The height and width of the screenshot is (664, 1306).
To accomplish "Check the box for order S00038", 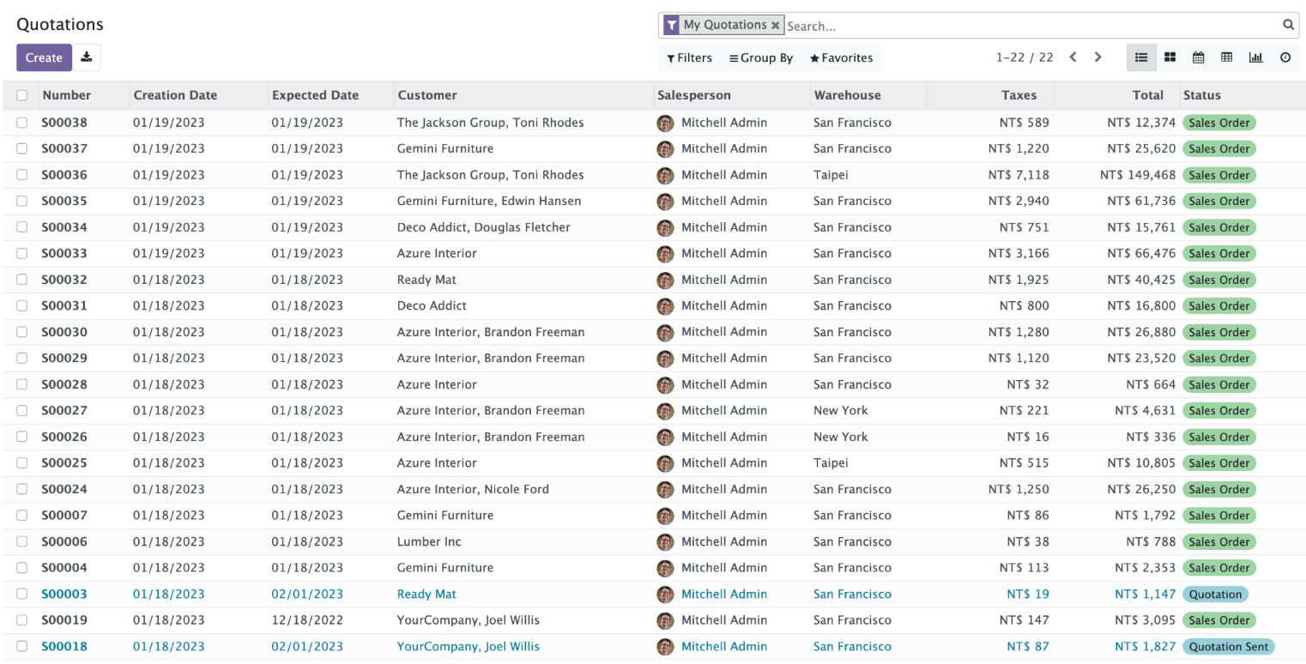I will (x=22, y=123).
